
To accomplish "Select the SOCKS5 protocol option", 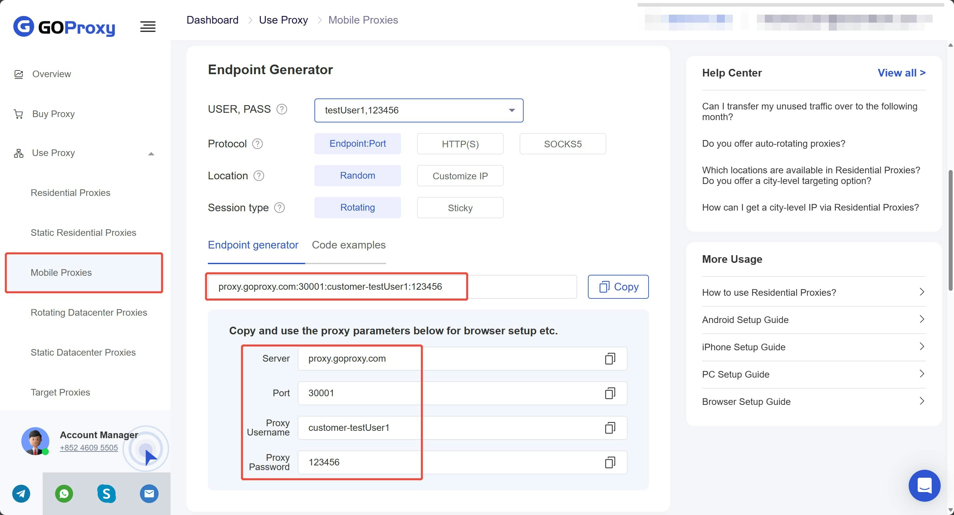I will (x=563, y=144).
